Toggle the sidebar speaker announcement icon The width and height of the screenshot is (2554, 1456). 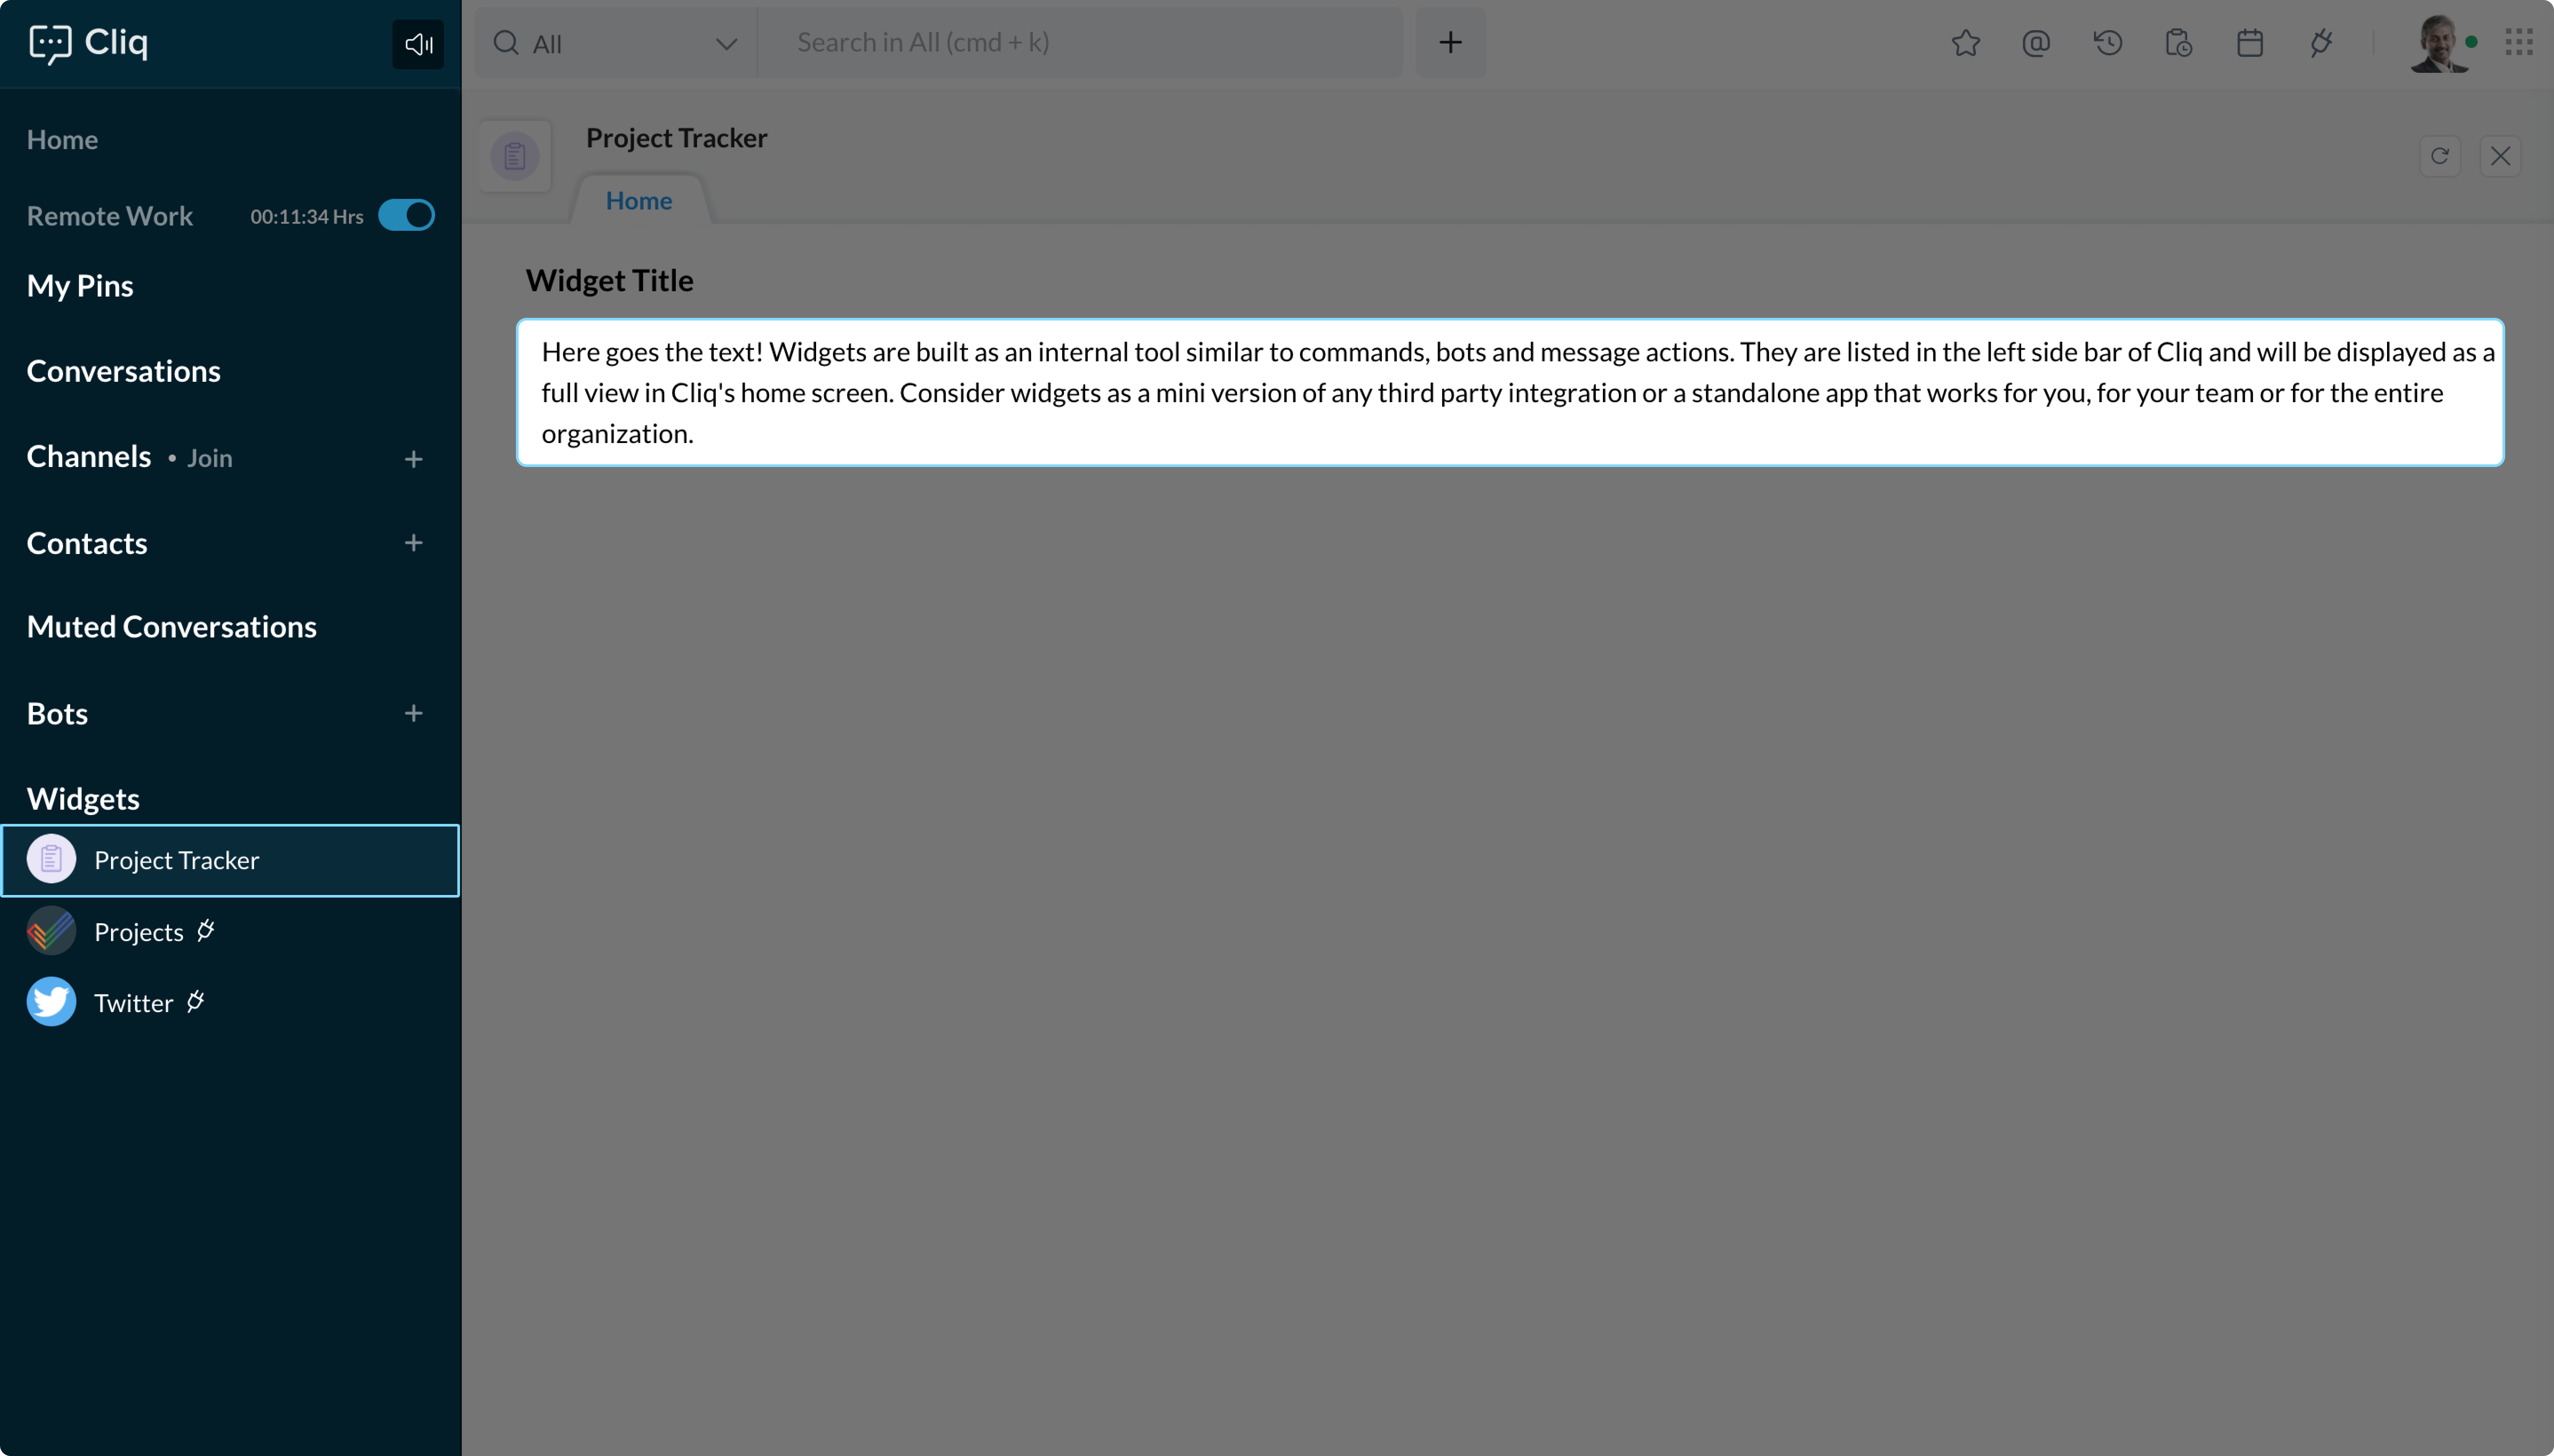(418, 44)
